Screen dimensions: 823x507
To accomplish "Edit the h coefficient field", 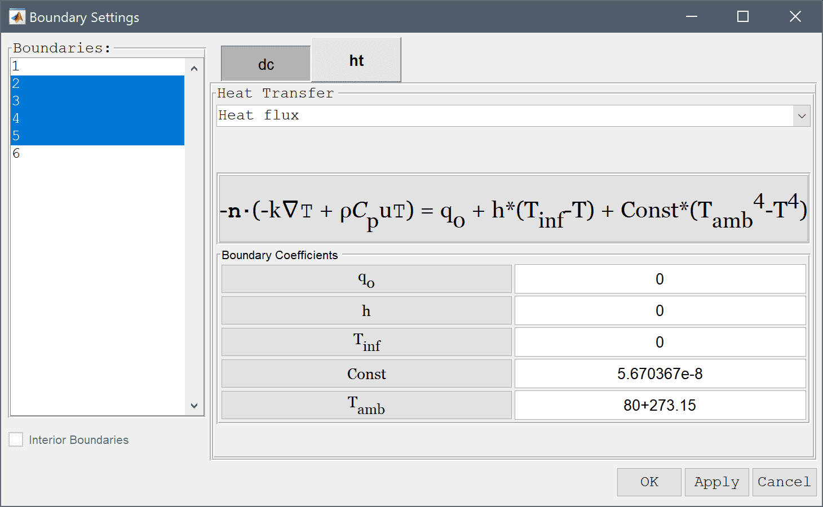I will pos(660,310).
